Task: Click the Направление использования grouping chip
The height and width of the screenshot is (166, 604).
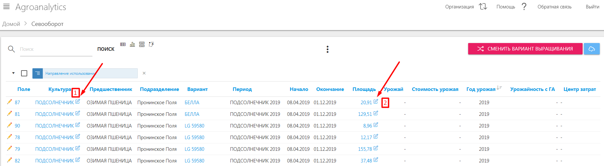Action: 85,73
